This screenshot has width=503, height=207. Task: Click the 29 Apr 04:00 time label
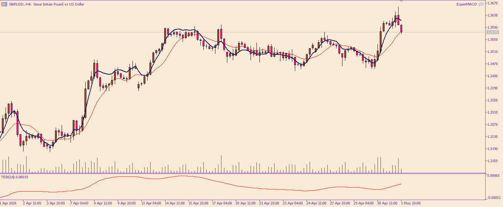[x=364, y=203]
